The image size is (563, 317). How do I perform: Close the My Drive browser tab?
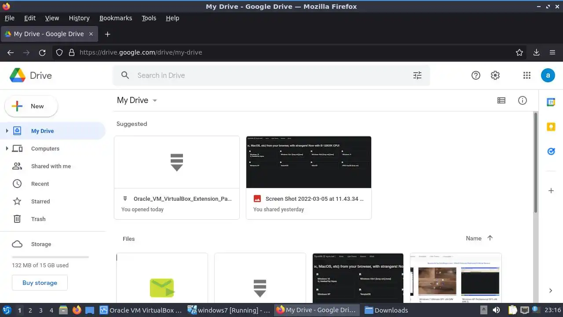click(x=91, y=34)
